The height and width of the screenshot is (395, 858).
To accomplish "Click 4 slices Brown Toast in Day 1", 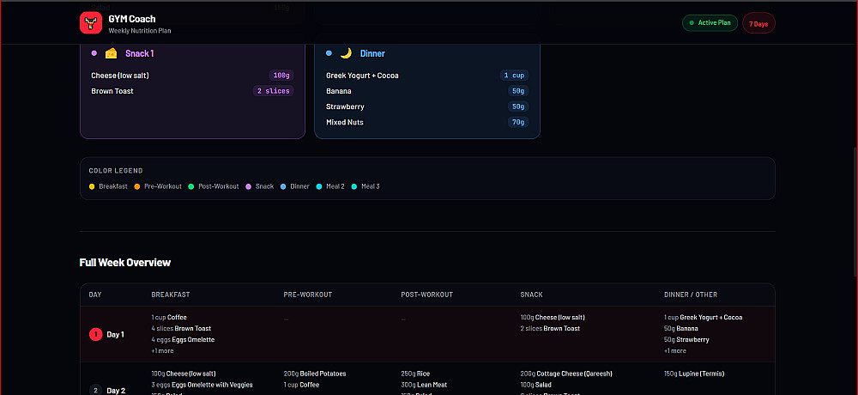I will (x=181, y=328).
